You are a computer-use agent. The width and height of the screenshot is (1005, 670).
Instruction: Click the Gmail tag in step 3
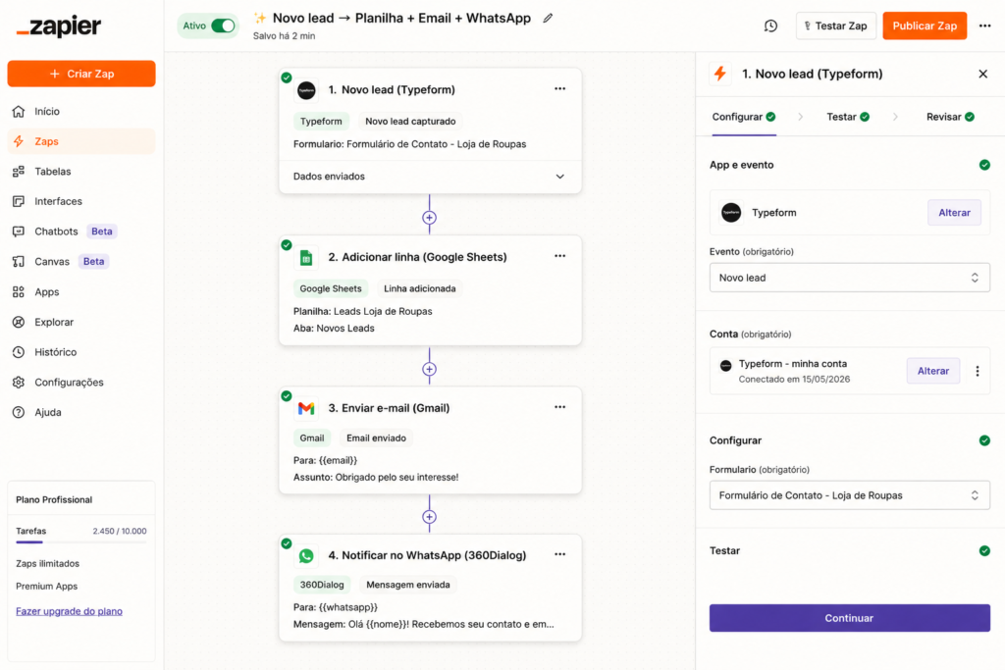[x=312, y=438]
